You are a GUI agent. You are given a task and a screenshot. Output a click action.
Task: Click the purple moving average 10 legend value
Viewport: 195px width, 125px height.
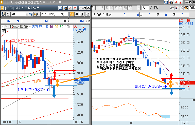coord(51,27)
